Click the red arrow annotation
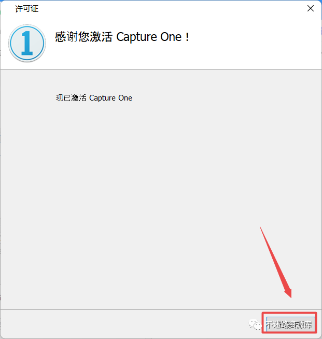 click(276, 262)
